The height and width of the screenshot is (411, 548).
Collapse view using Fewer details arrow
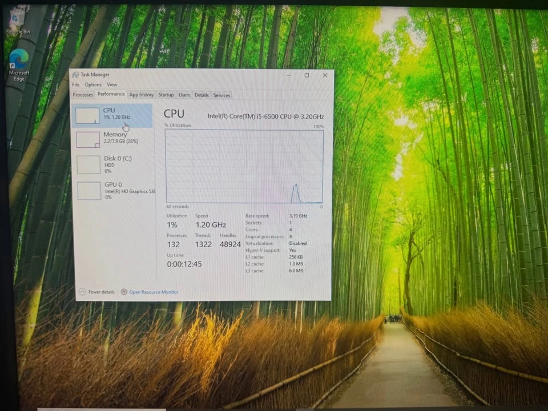pos(82,292)
